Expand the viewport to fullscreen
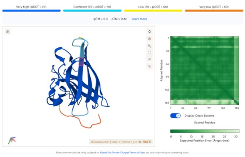Screen dimensions: 245x157 click(x=149, y=52)
